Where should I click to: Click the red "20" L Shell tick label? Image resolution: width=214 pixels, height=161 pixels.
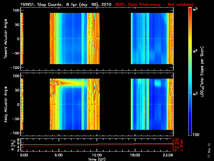pos(177,143)
